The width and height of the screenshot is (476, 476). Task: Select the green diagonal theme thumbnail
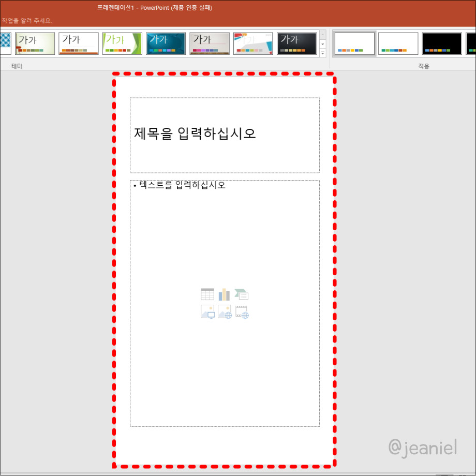[122, 43]
